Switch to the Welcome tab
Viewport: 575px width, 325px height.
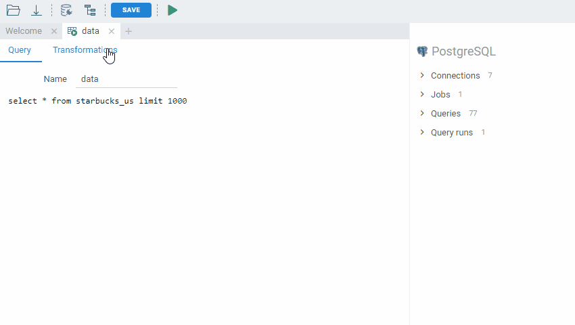coord(24,31)
